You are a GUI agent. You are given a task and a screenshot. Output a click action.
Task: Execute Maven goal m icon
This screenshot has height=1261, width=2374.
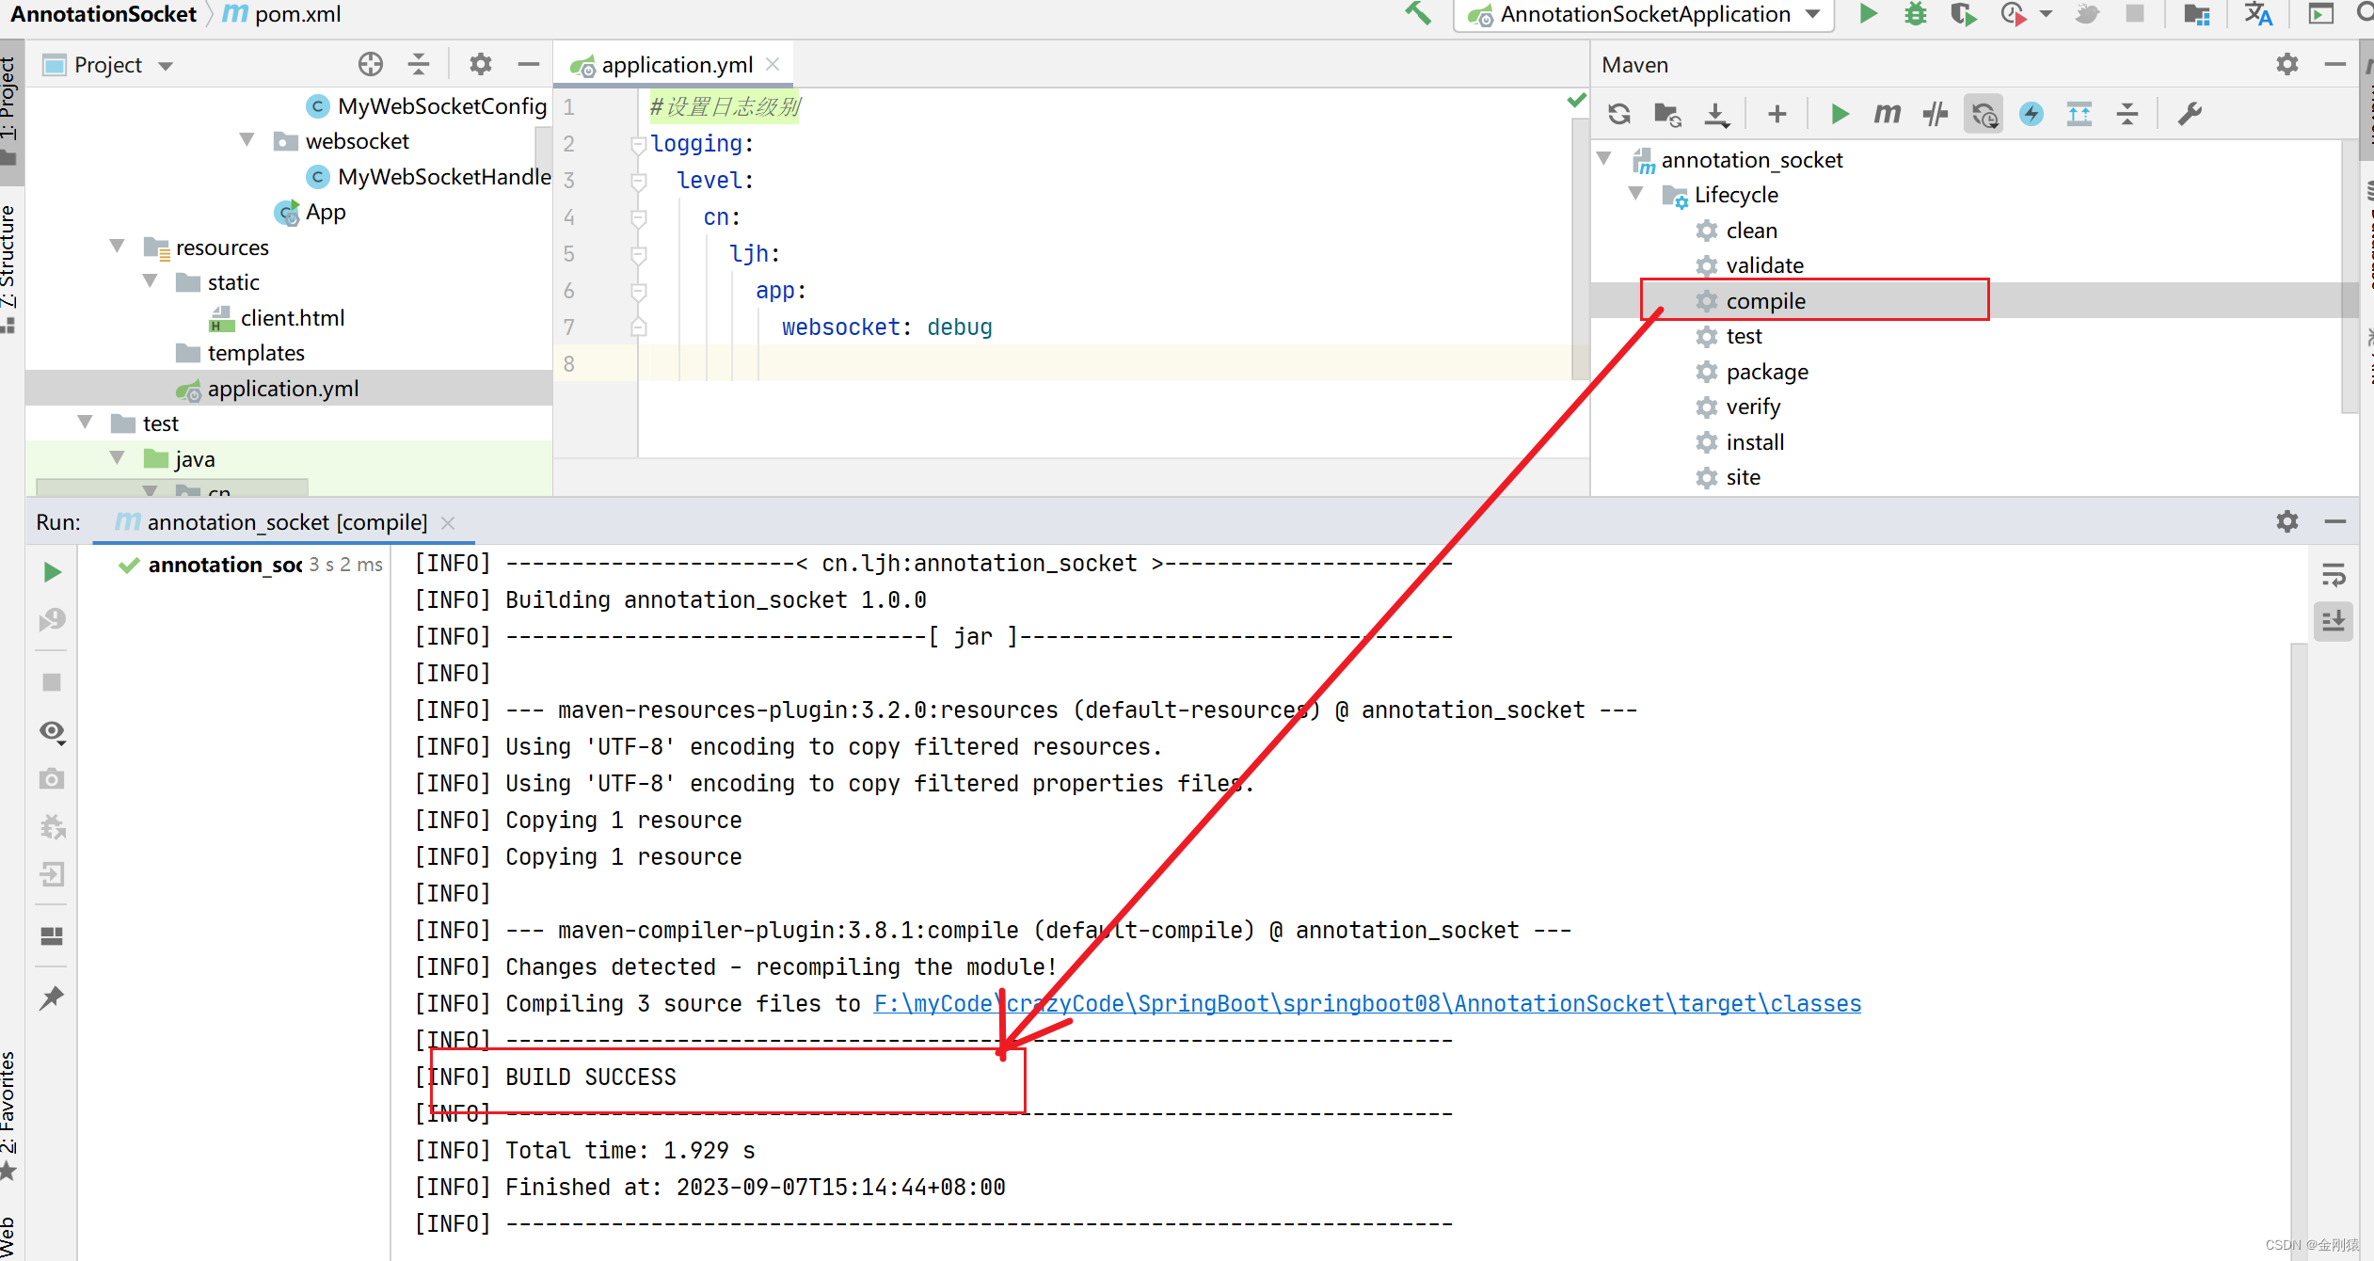(1887, 114)
